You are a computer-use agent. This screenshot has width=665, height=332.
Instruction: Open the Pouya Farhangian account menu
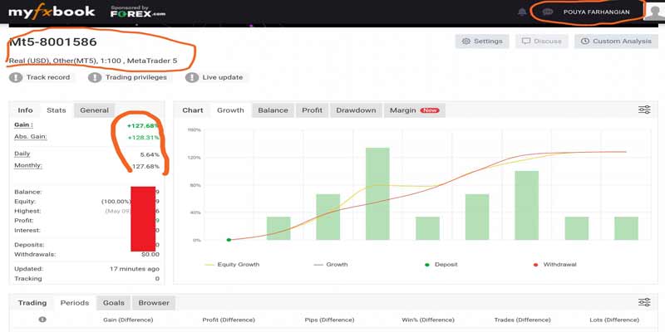tap(596, 12)
